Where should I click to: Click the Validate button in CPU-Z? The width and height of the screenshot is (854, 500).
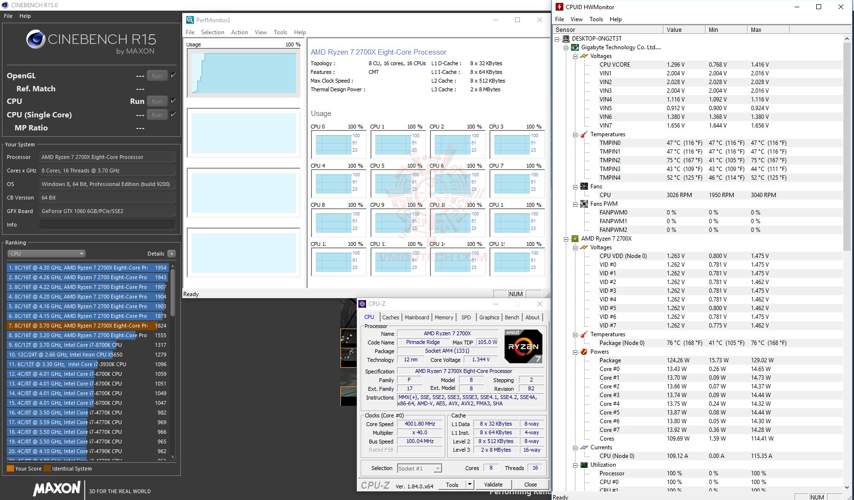click(x=493, y=485)
